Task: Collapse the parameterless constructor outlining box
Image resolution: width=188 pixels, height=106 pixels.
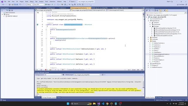Action: point(46,29)
